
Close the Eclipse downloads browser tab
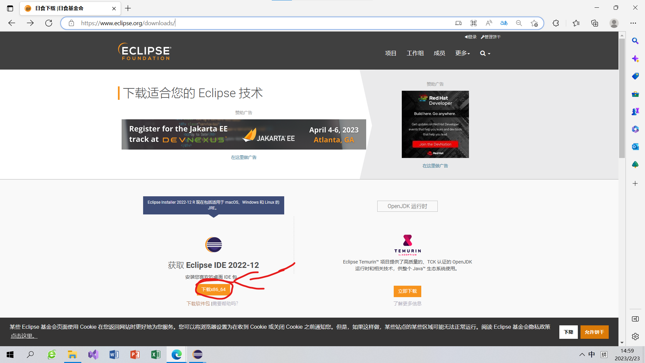pos(114,8)
